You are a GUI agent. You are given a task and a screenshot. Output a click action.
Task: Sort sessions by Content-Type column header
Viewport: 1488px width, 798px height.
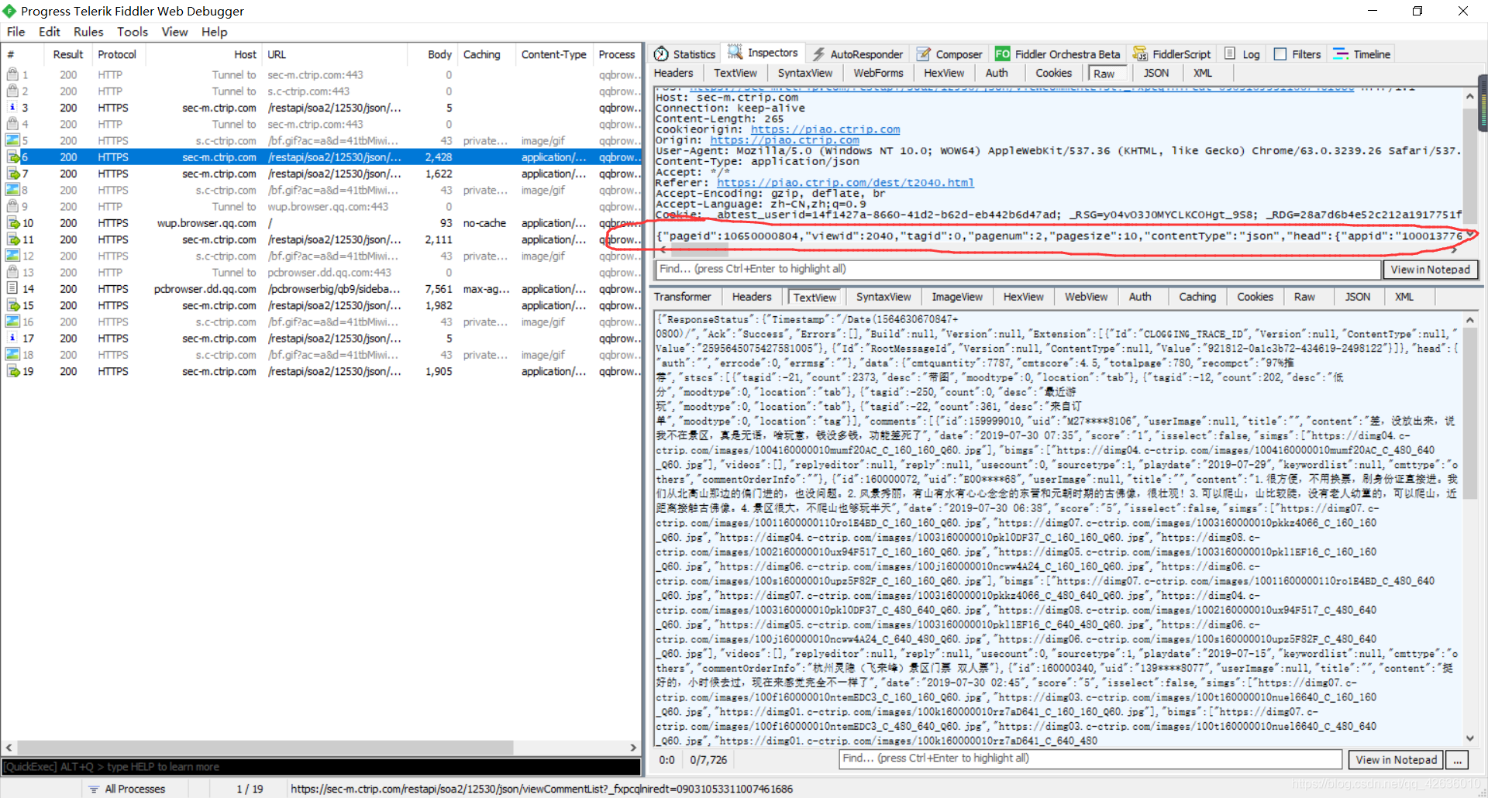(x=553, y=54)
